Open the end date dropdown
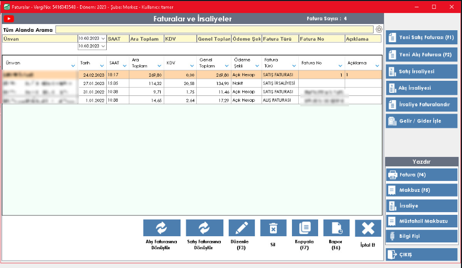462x268 pixels. (103, 46)
